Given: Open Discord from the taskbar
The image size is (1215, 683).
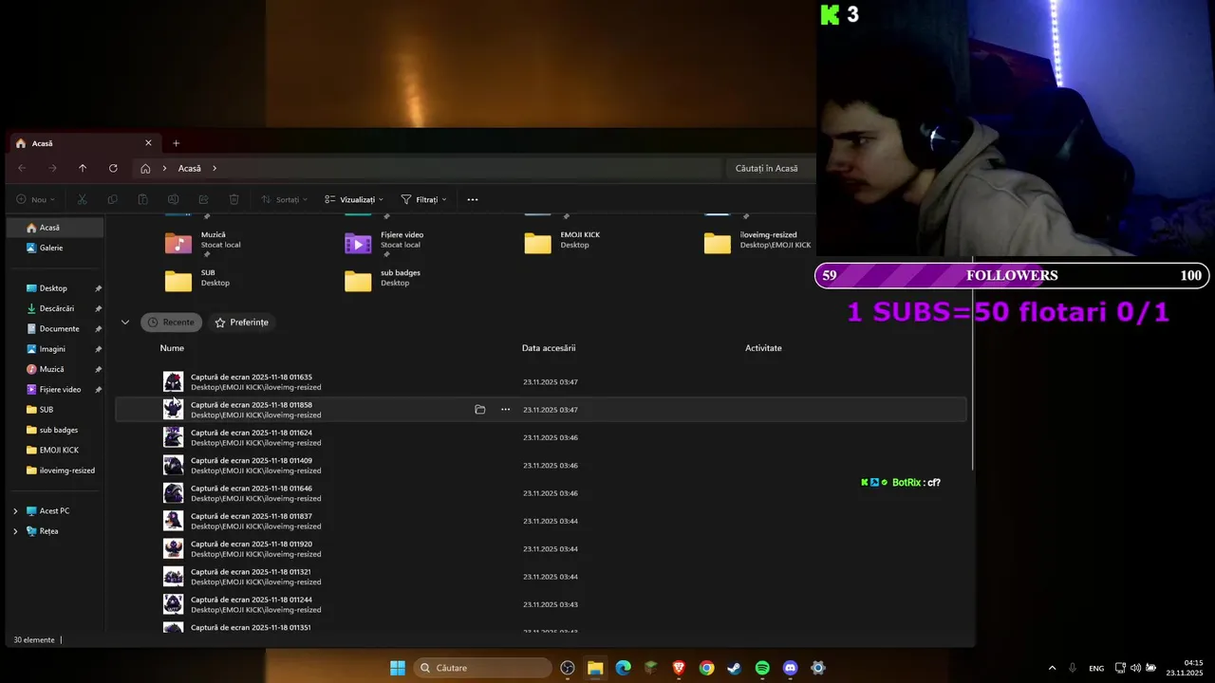Looking at the screenshot, I should click(x=790, y=668).
